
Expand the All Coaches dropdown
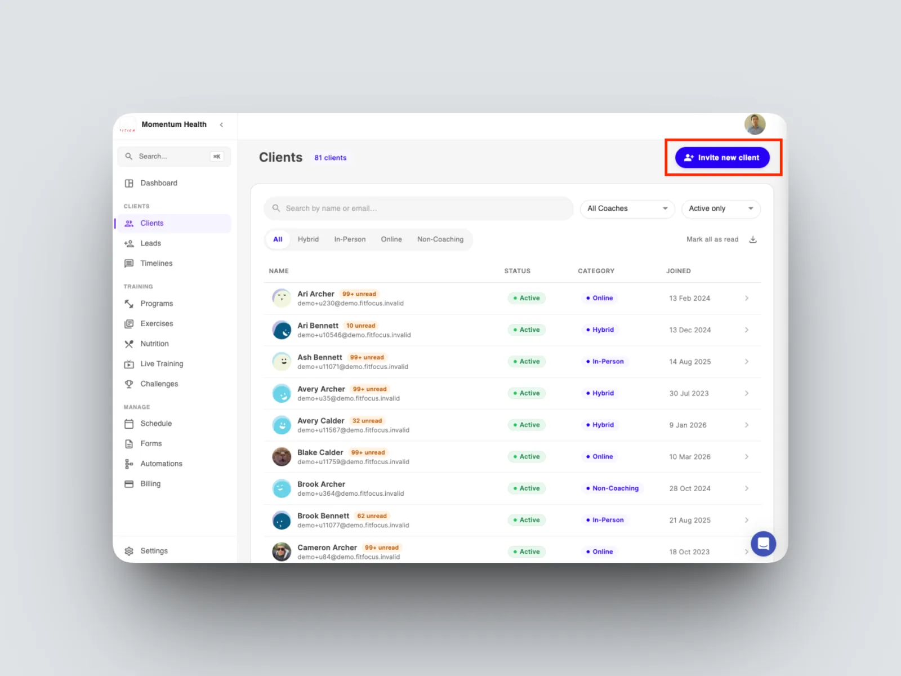tap(627, 209)
